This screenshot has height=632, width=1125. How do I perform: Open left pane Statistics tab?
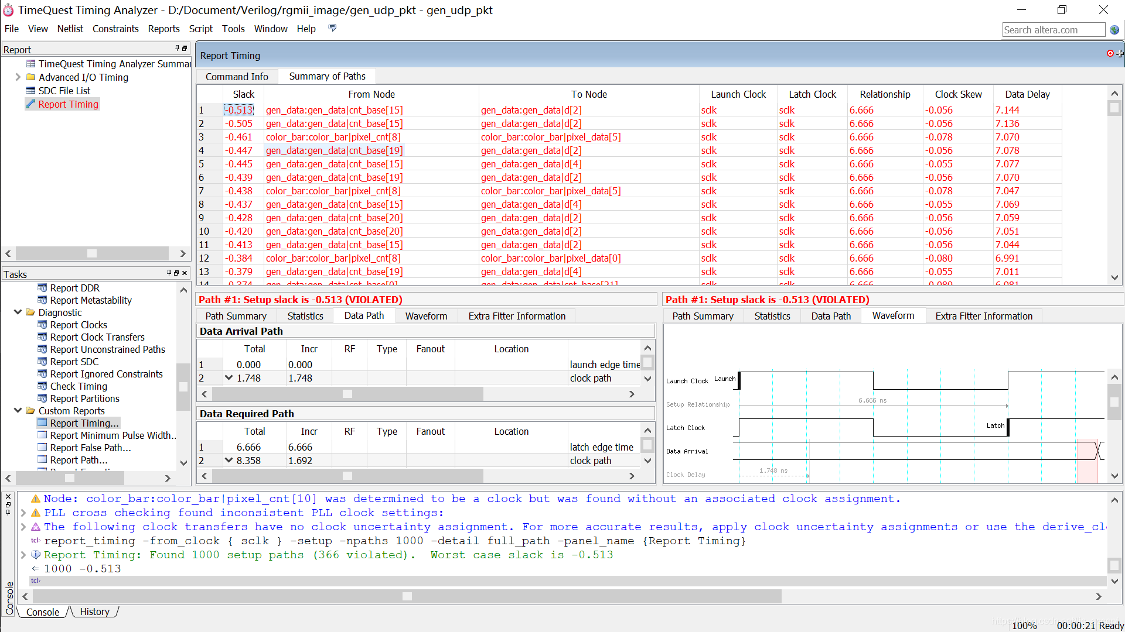click(305, 316)
